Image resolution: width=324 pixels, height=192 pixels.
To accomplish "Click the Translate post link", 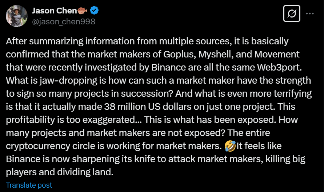I will (x=29, y=185).
